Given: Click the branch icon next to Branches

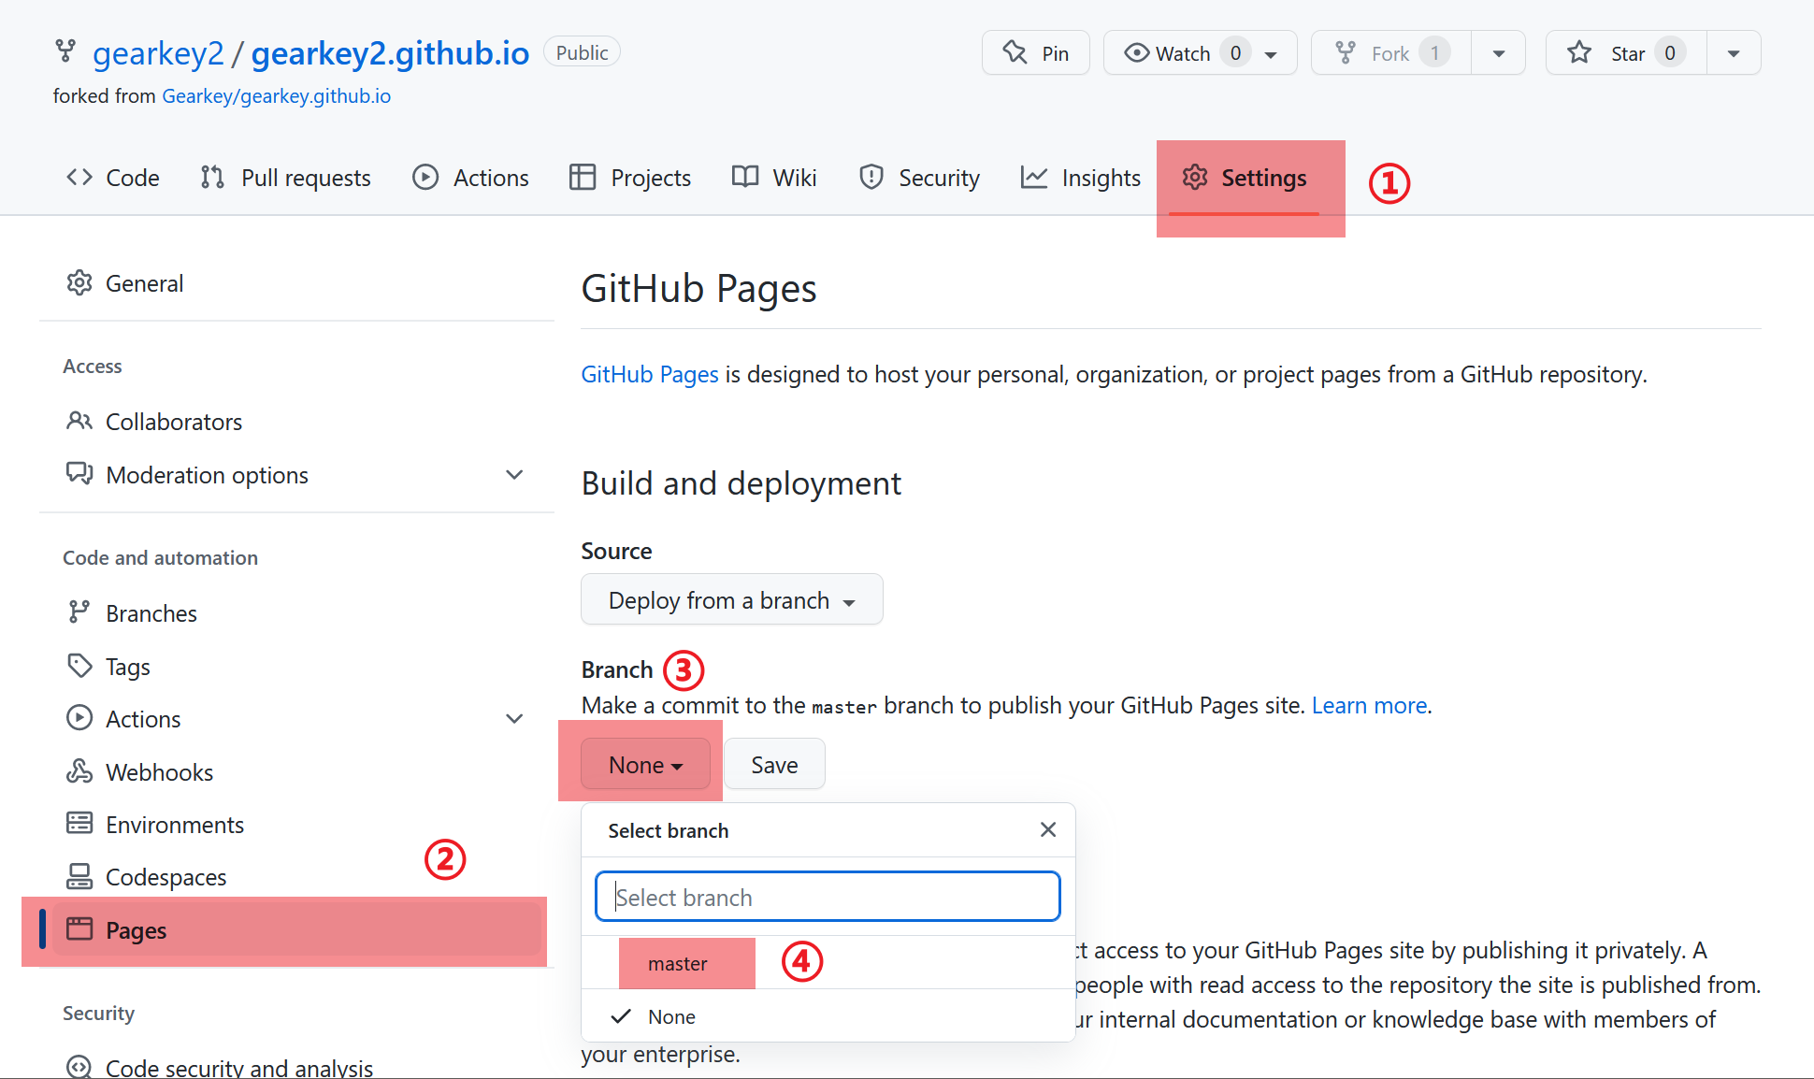Looking at the screenshot, I should tap(79, 612).
